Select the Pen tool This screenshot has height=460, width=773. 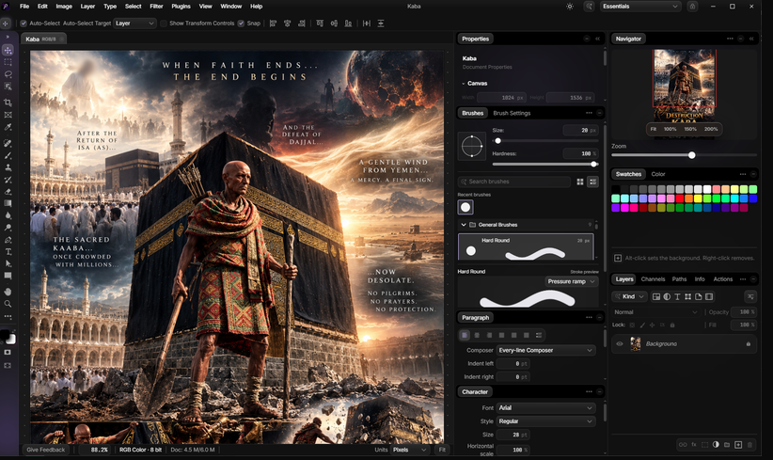8,240
